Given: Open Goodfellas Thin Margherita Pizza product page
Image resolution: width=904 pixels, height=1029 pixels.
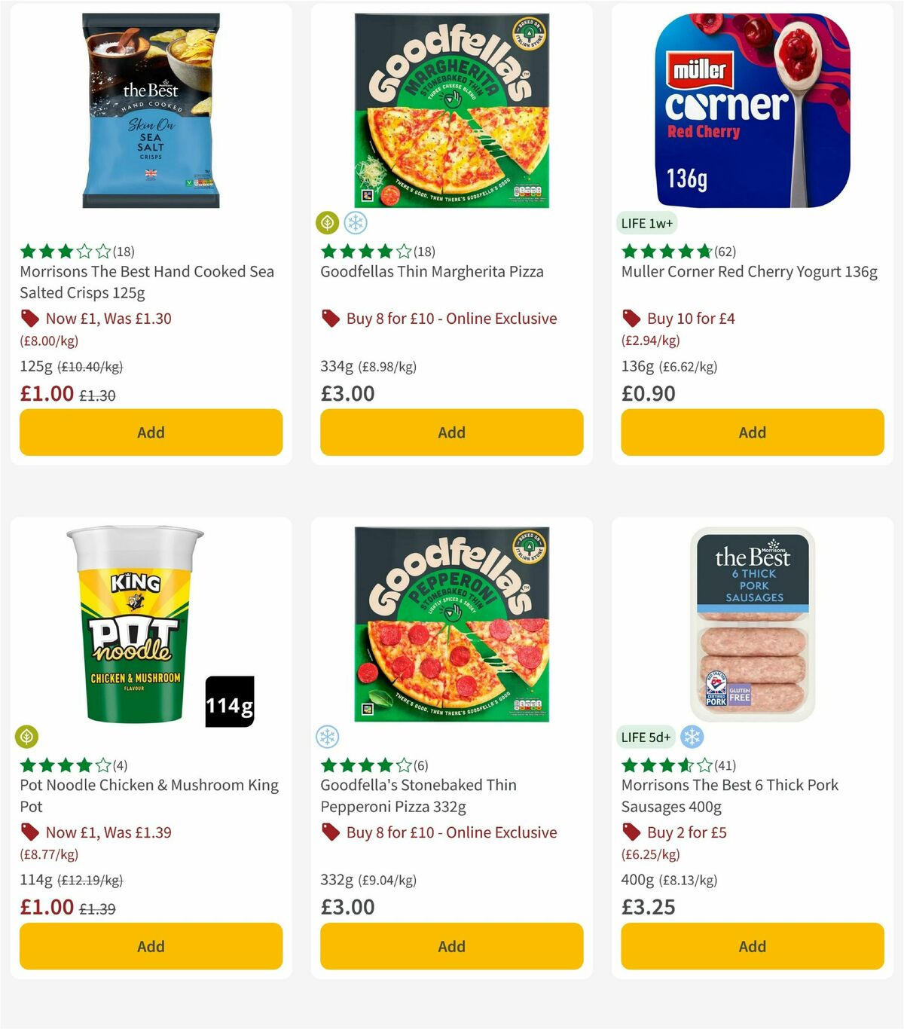Looking at the screenshot, I should click(x=432, y=271).
